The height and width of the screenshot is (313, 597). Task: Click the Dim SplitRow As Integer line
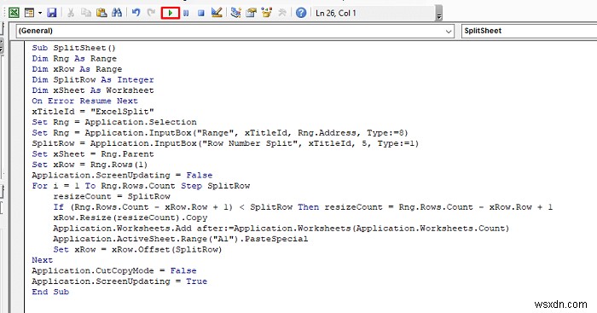point(93,80)
